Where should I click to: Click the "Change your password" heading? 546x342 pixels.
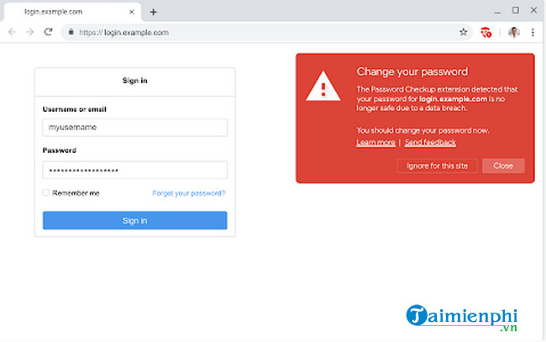(x=412, y=71)
